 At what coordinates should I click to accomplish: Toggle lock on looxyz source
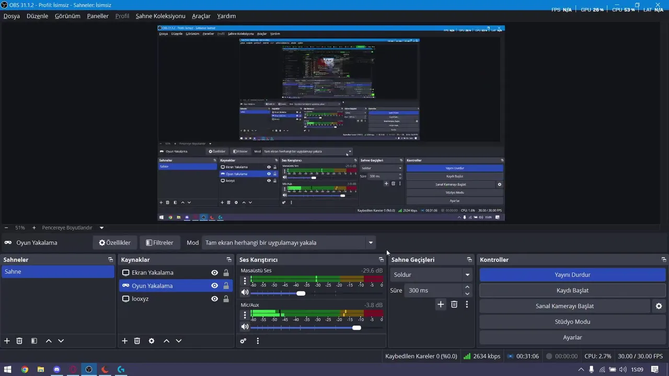coord(226,299)
